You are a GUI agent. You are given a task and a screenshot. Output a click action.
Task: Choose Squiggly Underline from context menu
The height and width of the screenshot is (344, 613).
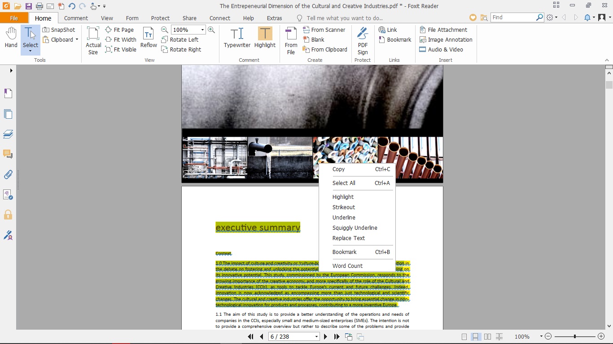[358, 228]
